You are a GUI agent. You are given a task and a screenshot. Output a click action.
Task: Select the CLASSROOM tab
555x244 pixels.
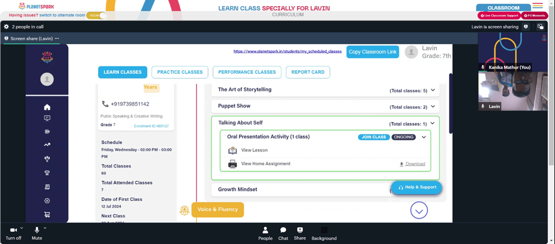click(x=503, y=8)
